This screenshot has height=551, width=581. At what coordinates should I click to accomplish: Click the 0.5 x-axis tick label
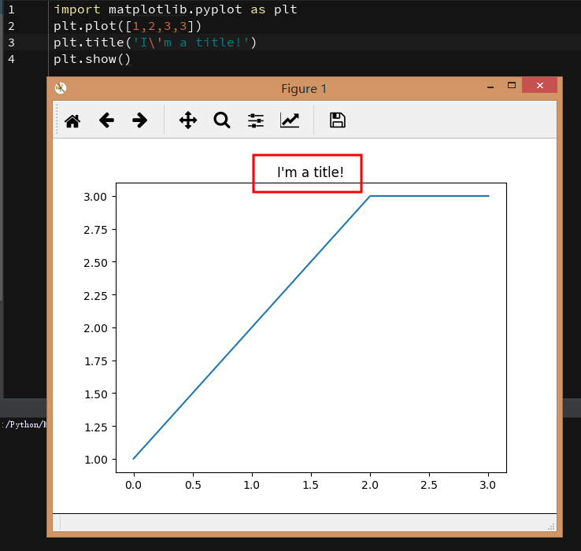tap(193, 485)
